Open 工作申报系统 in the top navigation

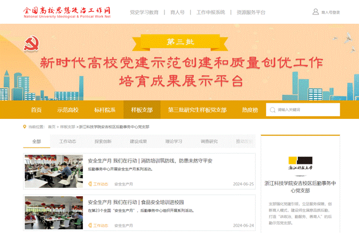[211, 12]
